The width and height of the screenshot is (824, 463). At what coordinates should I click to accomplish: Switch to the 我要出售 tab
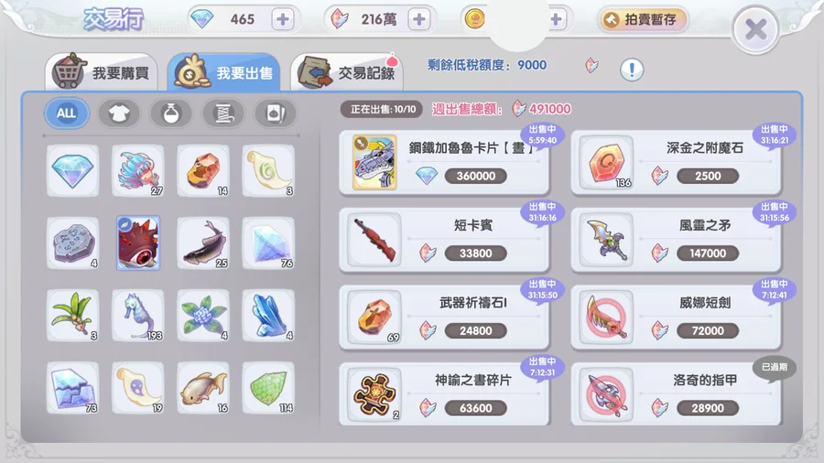click(224, 72)
